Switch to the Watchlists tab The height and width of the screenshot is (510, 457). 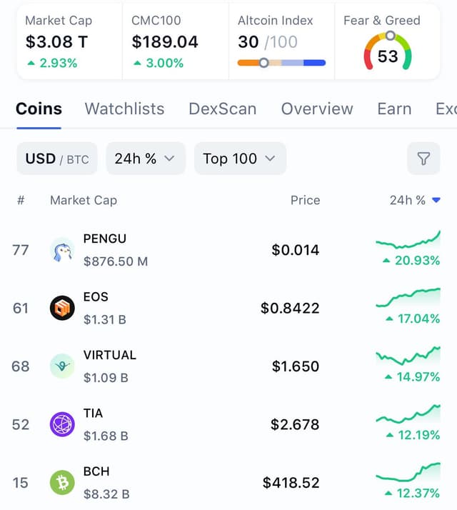tap(124, 109)
